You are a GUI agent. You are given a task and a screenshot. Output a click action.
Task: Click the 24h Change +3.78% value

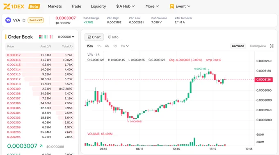coord(88,22)
